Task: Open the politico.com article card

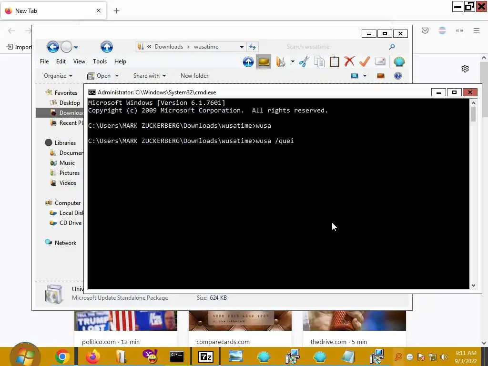Action: pos(126,328)
